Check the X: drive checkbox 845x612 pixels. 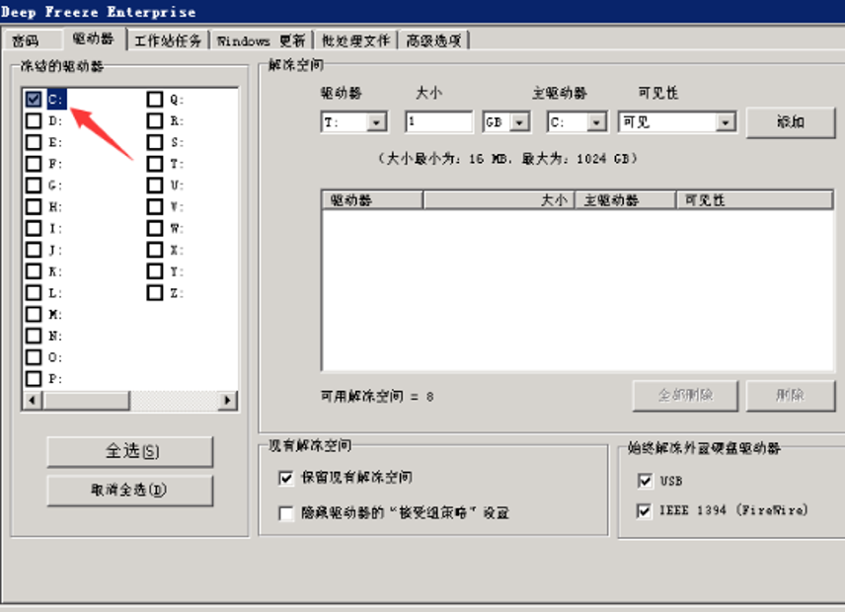(x=155, y=250)
